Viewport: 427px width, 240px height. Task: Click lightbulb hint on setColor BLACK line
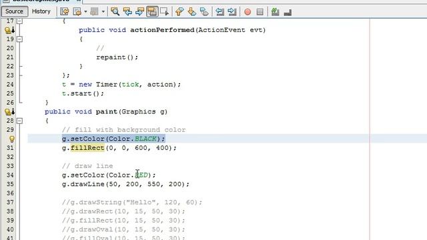point(12,139)
